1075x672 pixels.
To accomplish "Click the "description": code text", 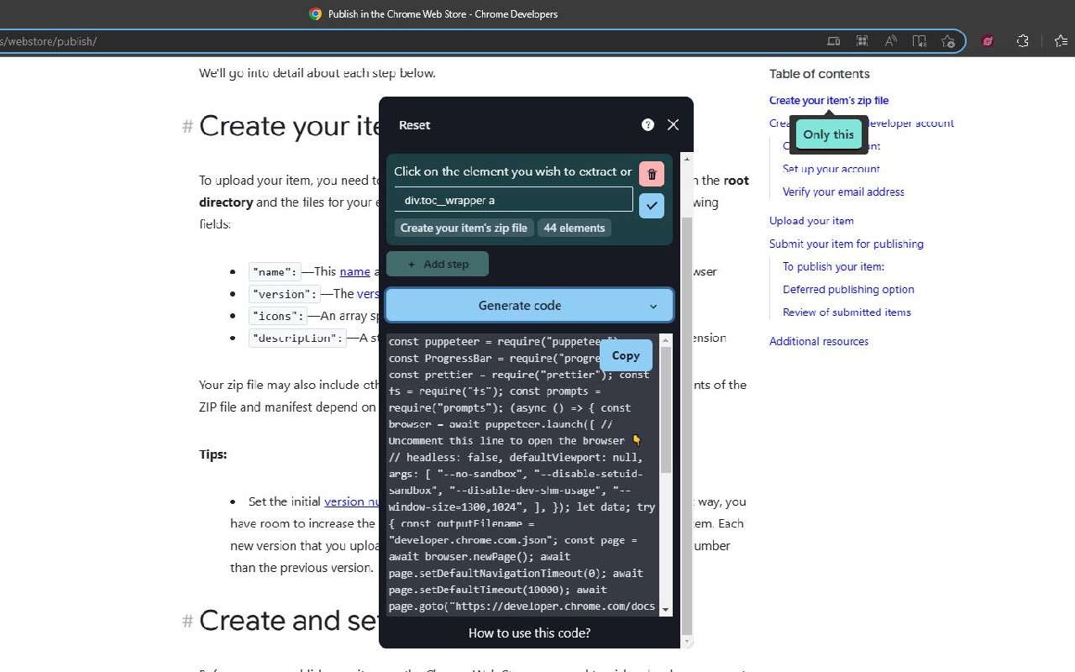I will (x=297, y=338).
